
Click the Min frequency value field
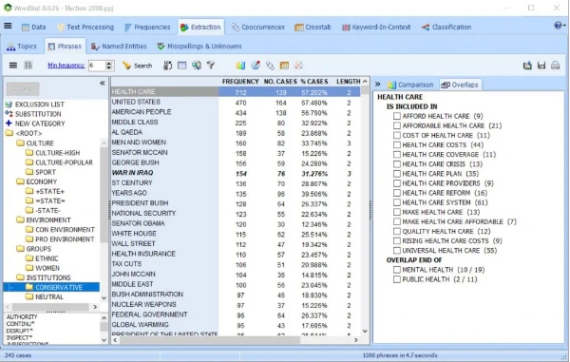point(97,66)
